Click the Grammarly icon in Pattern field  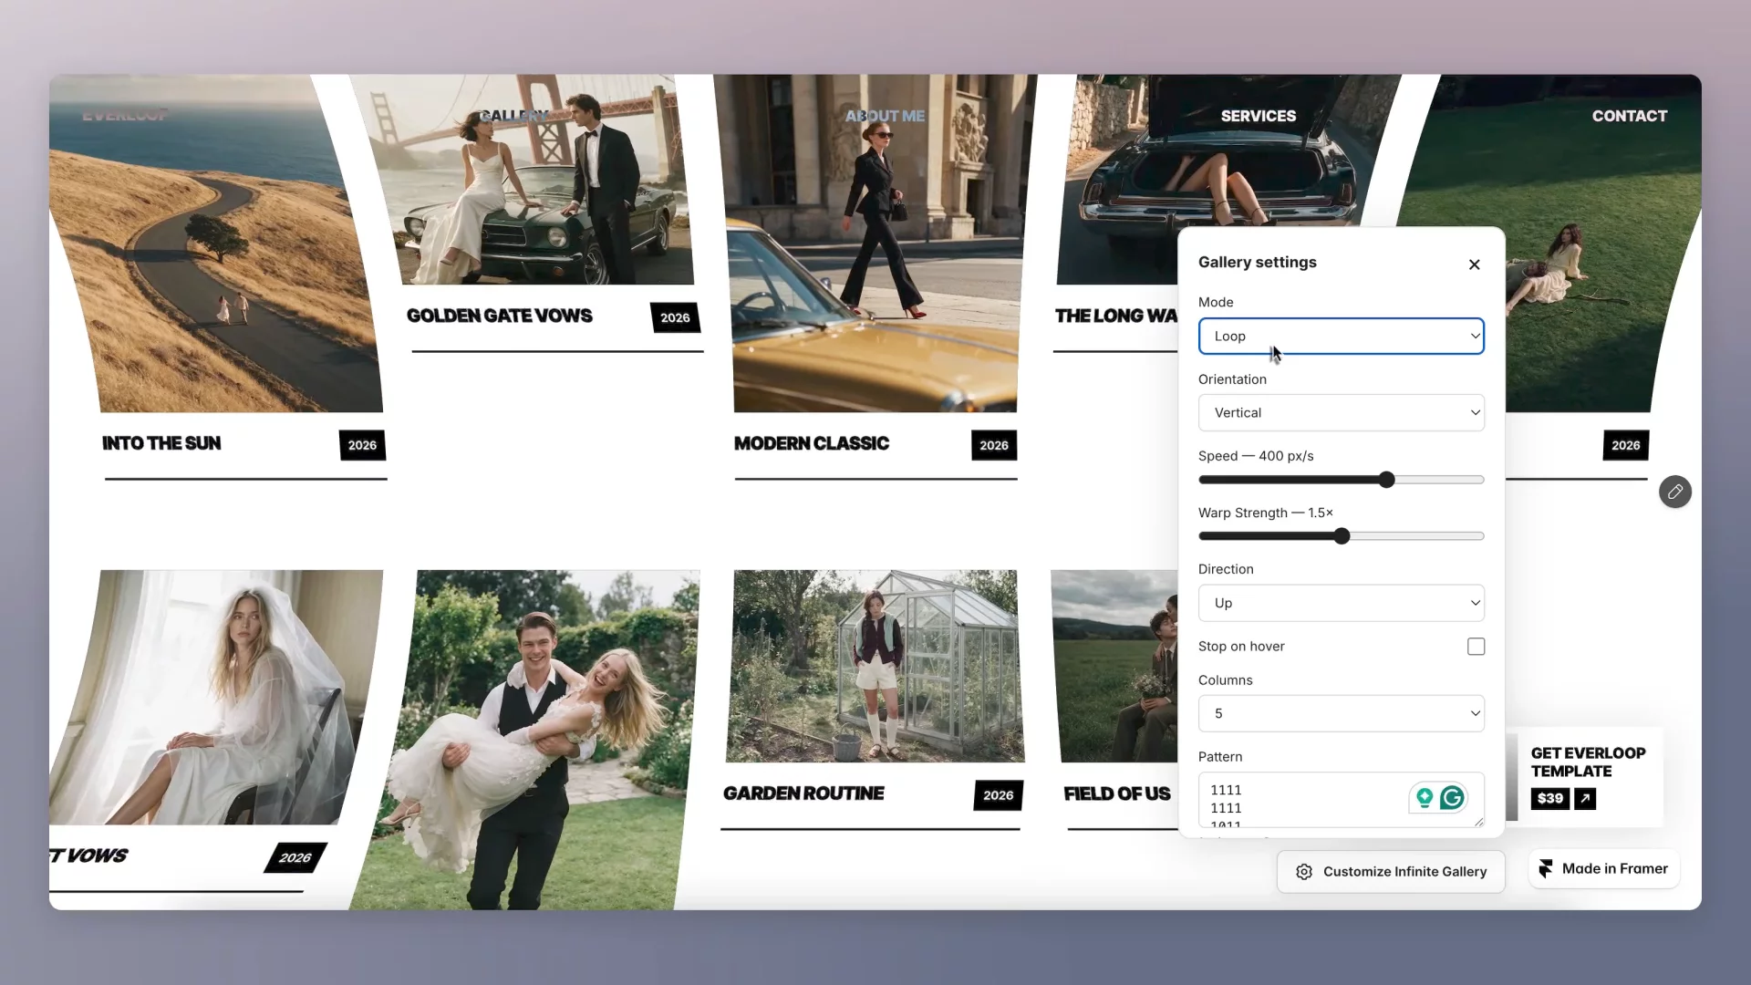[x=1452, y=798]
